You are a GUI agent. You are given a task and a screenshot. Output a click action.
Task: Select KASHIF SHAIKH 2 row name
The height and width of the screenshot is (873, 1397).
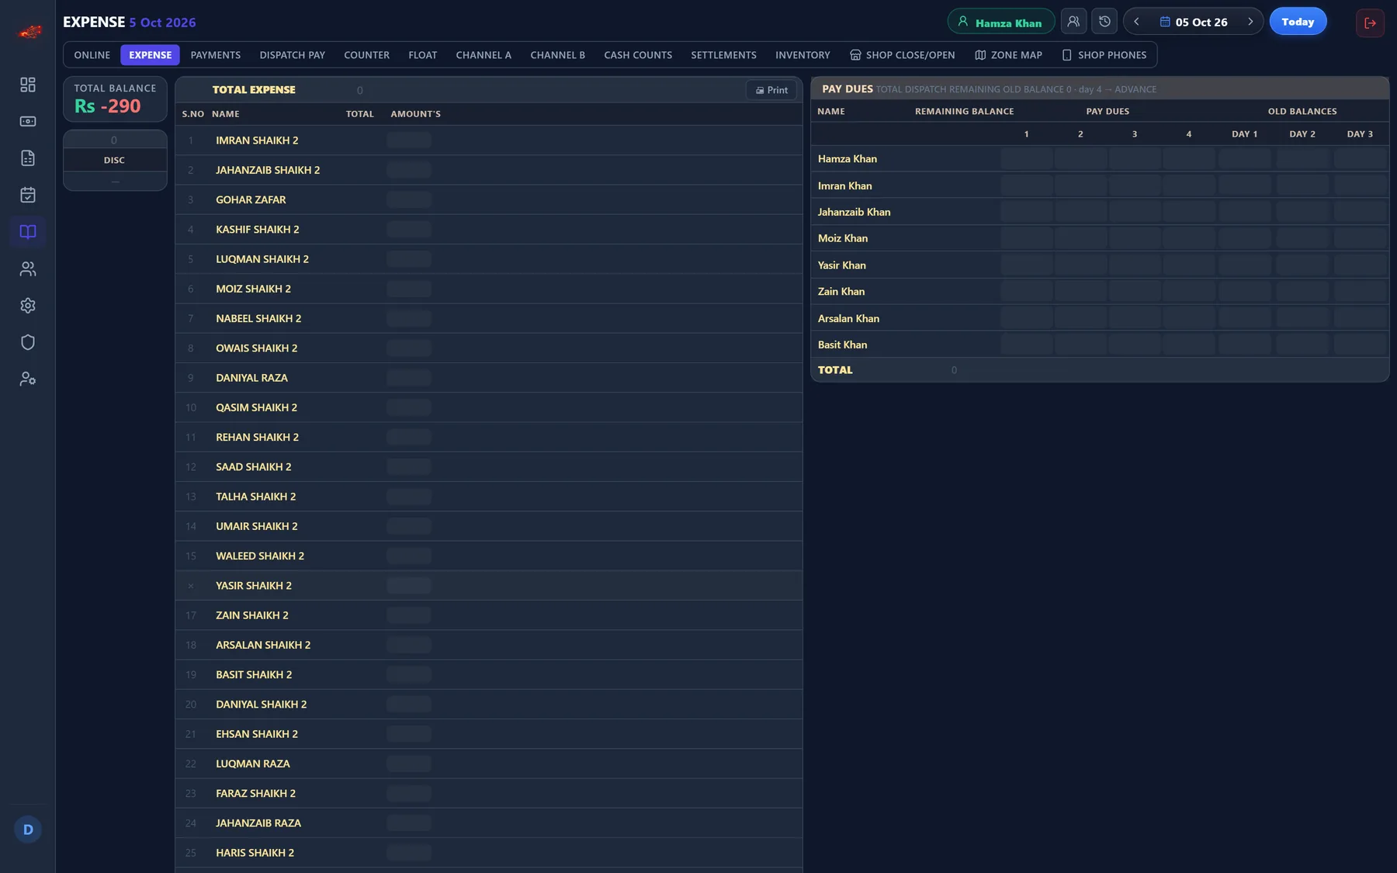[x=258, y=230]
